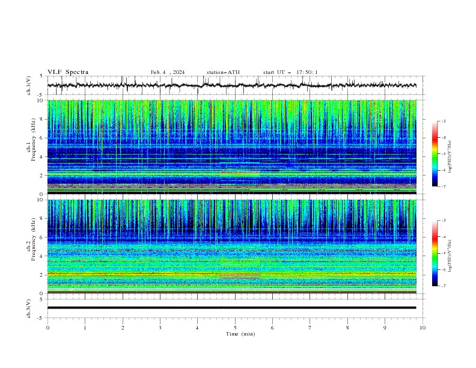
Task: Click the 'VLF Spectra' title text
Action: [68, 72]
